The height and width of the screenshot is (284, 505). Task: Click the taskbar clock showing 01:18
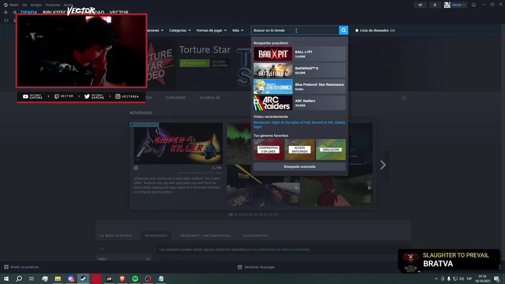coord(482,279)
